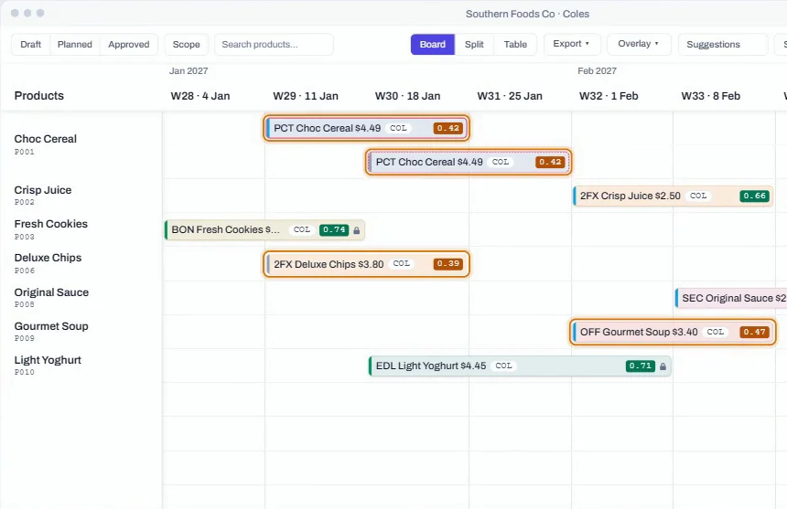Select the 2FX Deluxe Chips $3.80 promo
Viewport: 787px width, 509px height.
point(366,264)
